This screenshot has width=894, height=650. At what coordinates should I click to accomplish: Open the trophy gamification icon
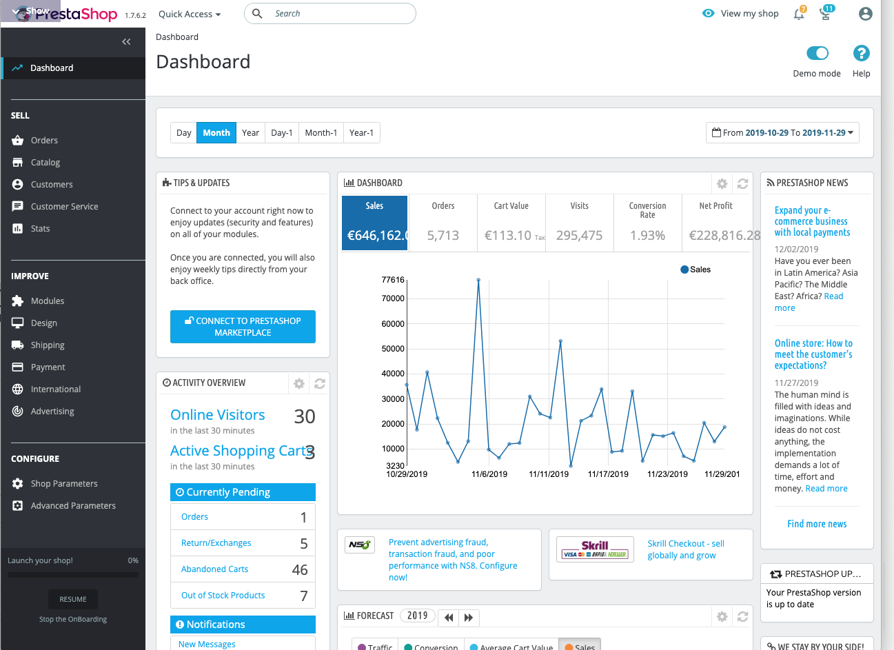tap(826, 13)
